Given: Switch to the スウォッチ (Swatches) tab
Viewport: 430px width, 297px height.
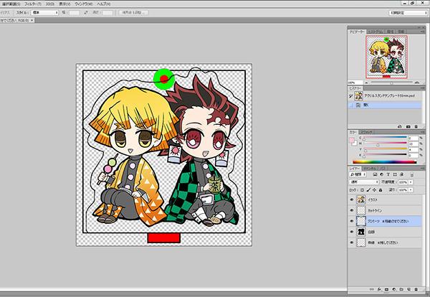Looking at the screenshot, I should tap(366, 132).
